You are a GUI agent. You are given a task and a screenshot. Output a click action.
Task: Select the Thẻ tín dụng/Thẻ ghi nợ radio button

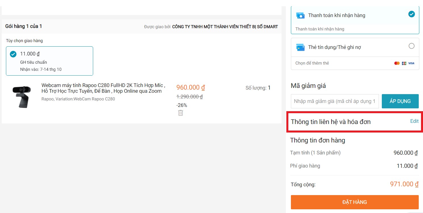411,46
